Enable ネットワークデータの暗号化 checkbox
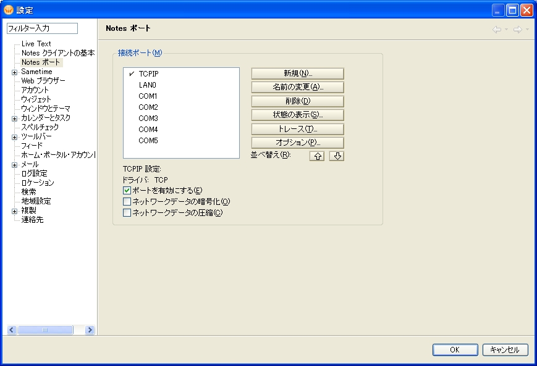 [x=127, y=201]
